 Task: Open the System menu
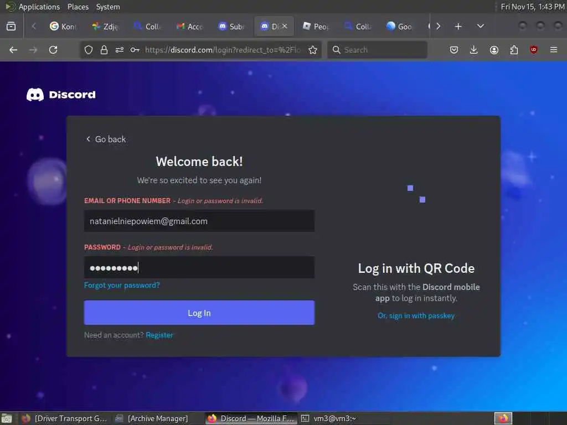coord(108,7)
